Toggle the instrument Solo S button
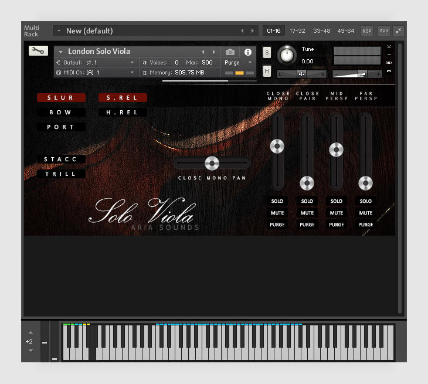 [267, 52]
